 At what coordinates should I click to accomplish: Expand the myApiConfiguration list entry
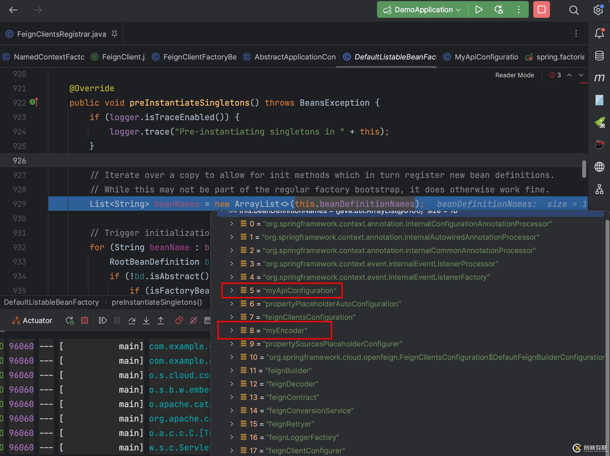click(x=232, y=290)
